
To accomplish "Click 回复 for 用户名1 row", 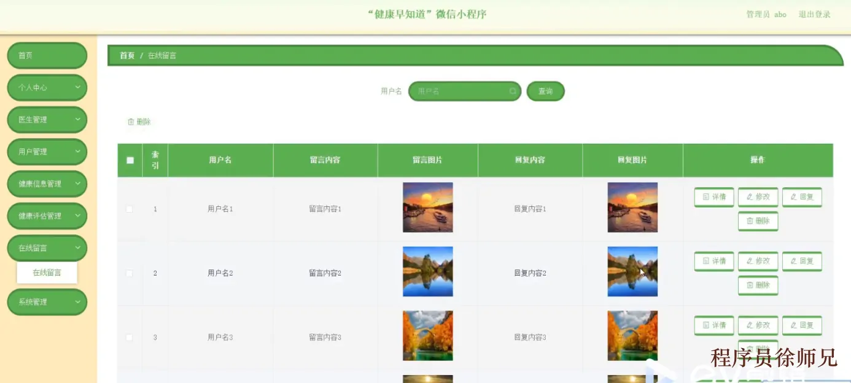I will 802,197.
